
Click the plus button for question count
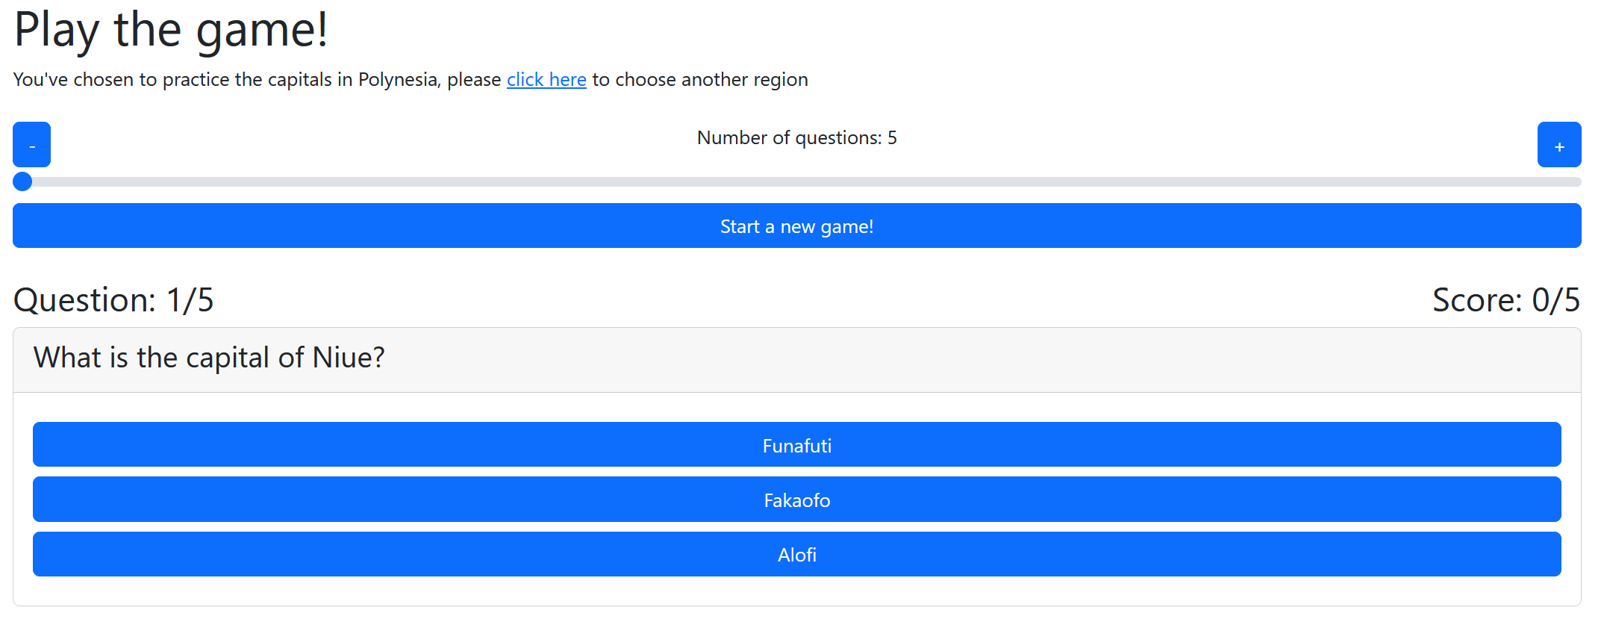click(1558, 145)
